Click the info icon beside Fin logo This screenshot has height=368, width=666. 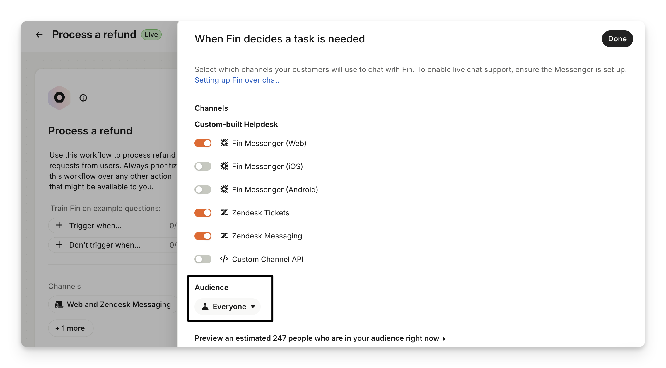point(83,98)
